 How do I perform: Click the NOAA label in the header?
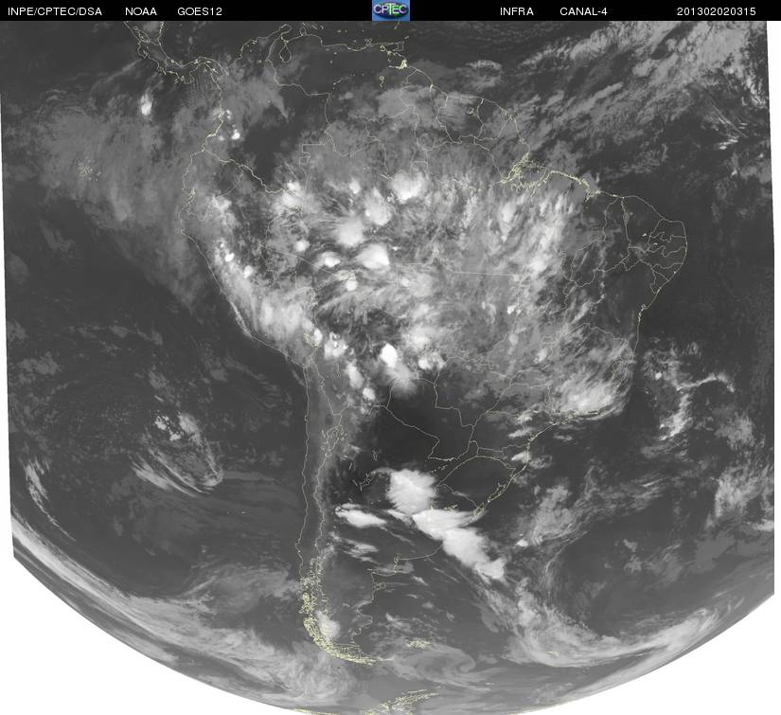click(141, 11)
